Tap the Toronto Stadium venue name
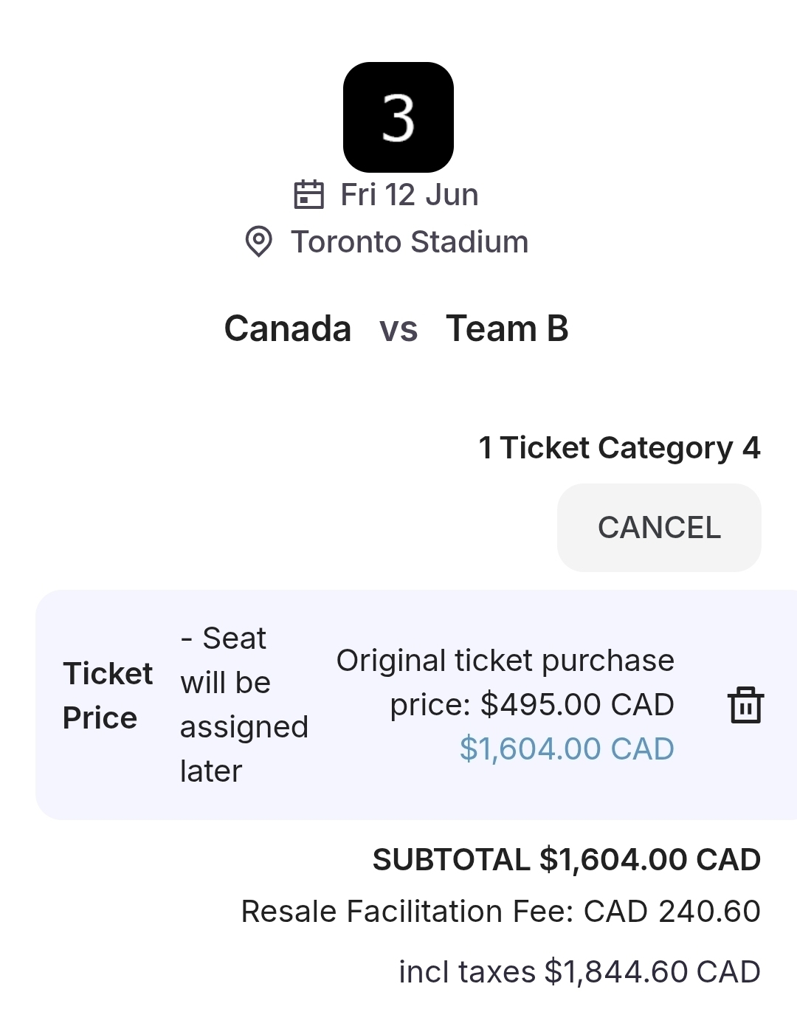The width and height of the screenshot is (797, 1012). (410, 242)
